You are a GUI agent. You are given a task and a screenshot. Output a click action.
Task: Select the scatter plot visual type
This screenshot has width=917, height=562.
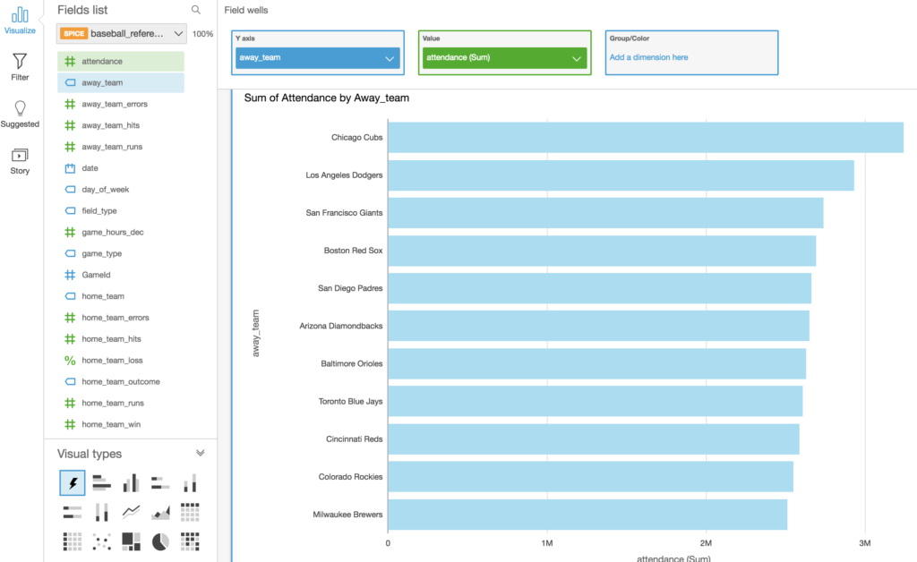102,541
